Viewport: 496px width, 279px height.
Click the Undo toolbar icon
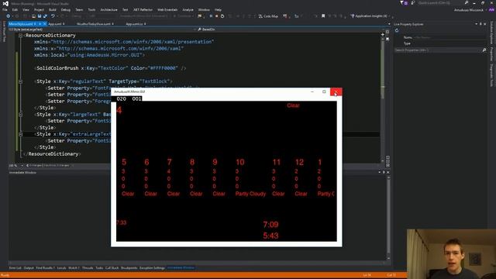[53, 16]
